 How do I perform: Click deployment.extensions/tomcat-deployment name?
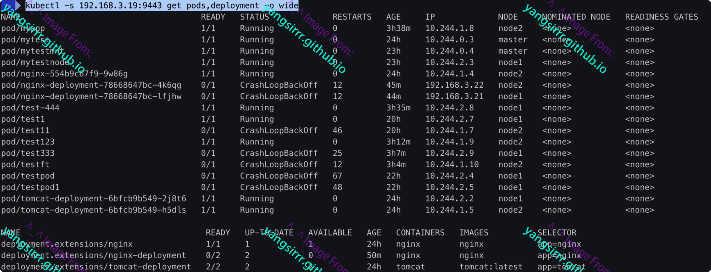click(96, 266)
